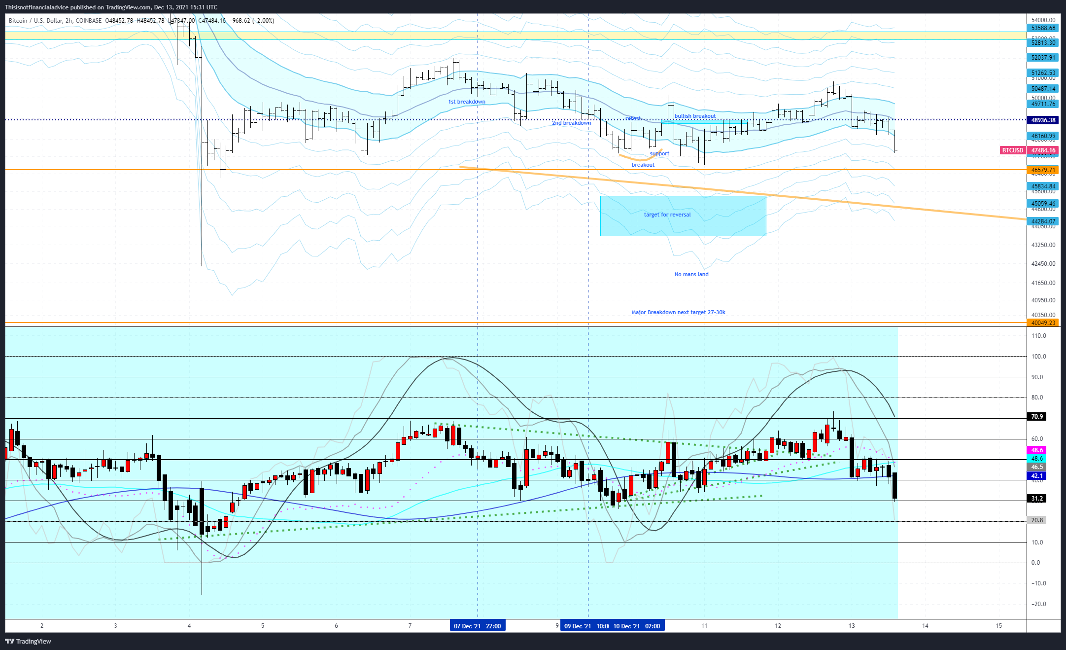
Task: Click the change value −968.62 (−2.00%)
Action: point(252,21)
